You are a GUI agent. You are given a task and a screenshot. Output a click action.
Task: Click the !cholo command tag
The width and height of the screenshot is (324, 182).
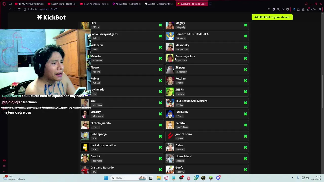click(x=95, y=127)
